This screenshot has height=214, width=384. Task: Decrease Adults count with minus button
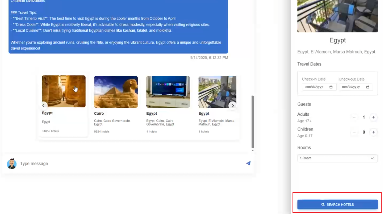(354, 117)
